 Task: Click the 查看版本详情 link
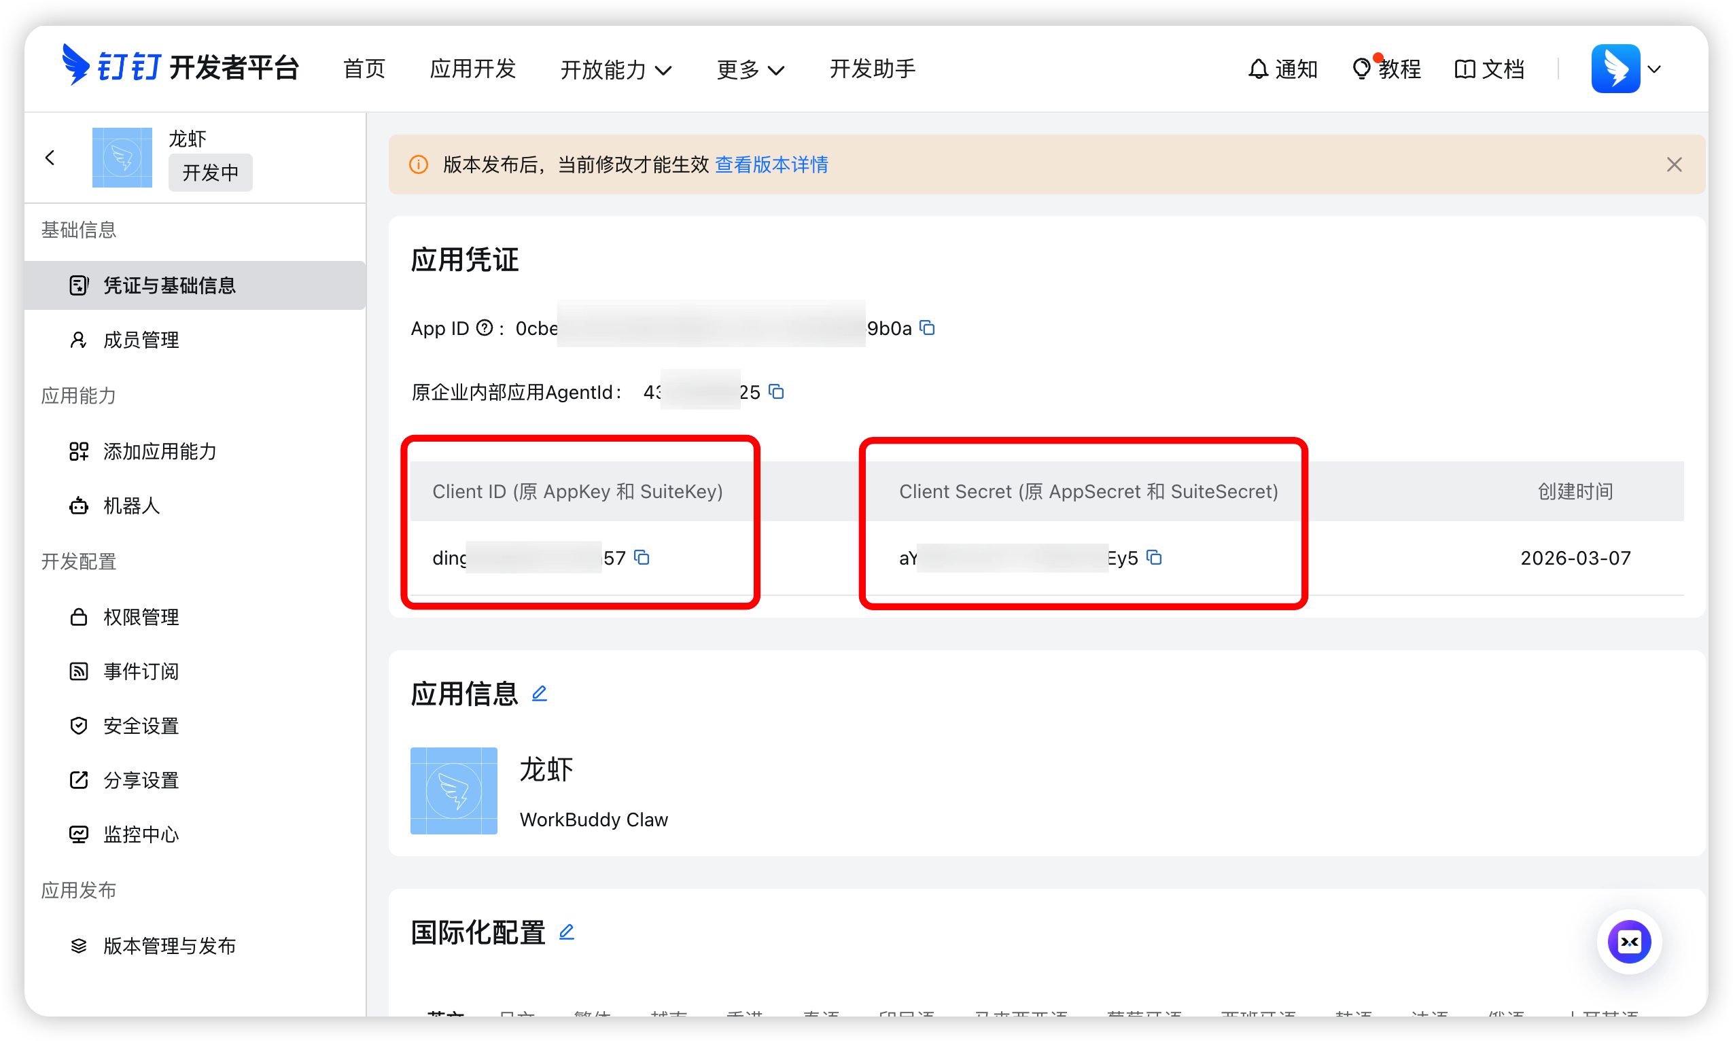[x=771, y=165]
